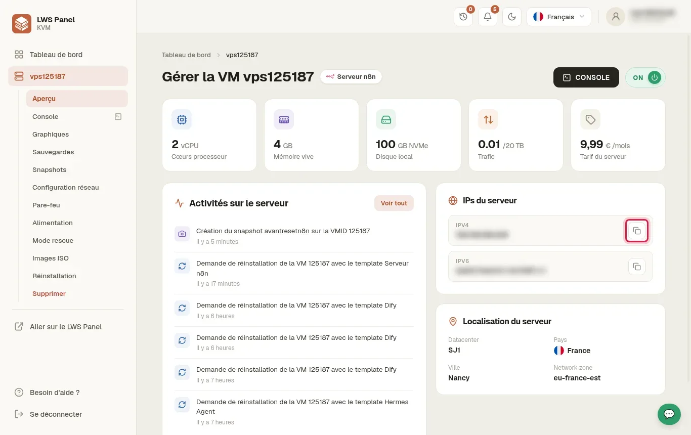Open the CONSOLE button
This screenshot has width=691, height=435.
coord(586,77)
